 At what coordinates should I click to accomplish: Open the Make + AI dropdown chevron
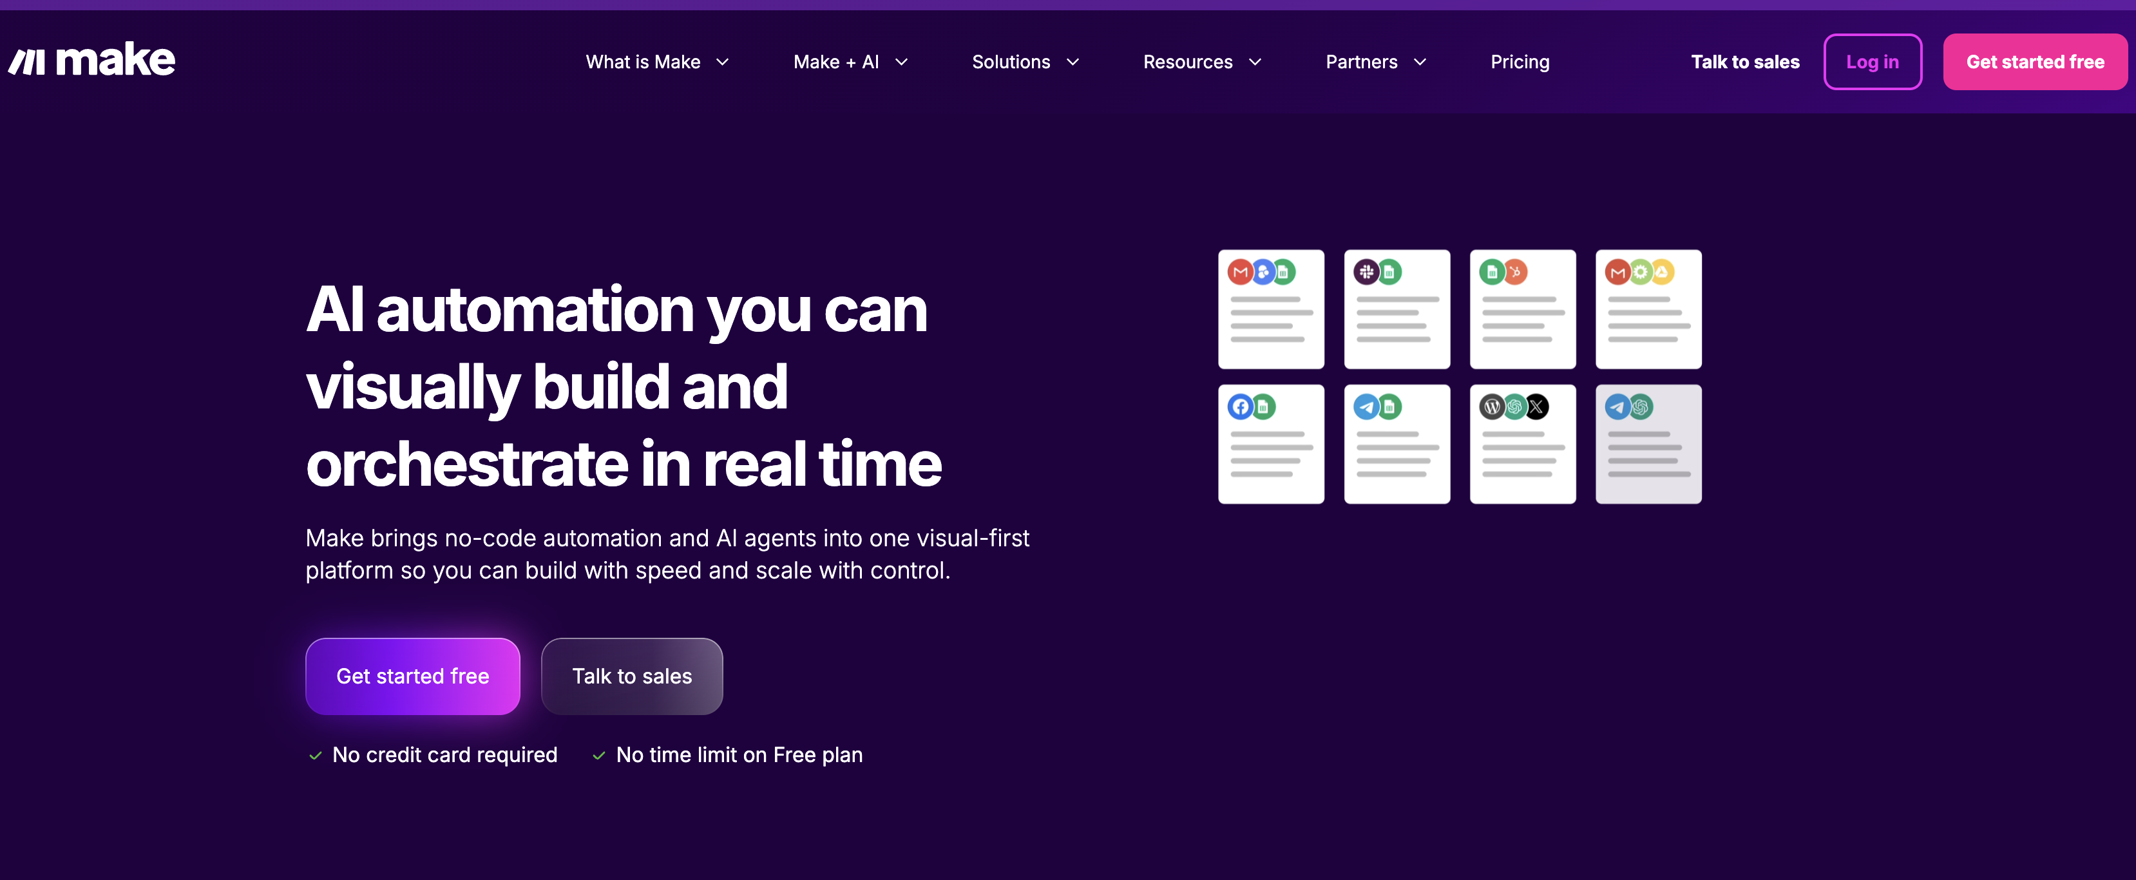coord(901,62)
